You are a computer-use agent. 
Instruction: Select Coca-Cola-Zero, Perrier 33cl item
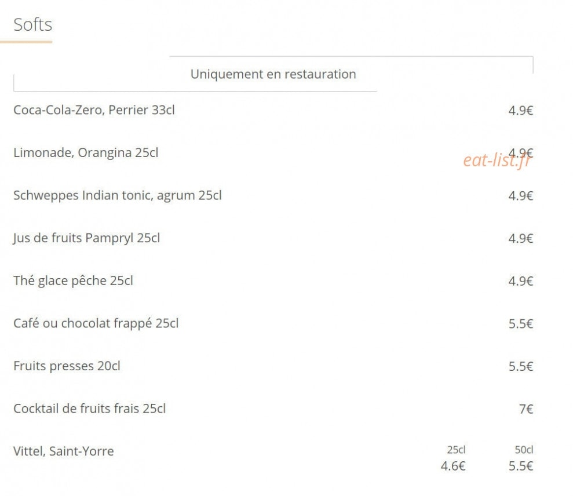click(x=94, y=110)
